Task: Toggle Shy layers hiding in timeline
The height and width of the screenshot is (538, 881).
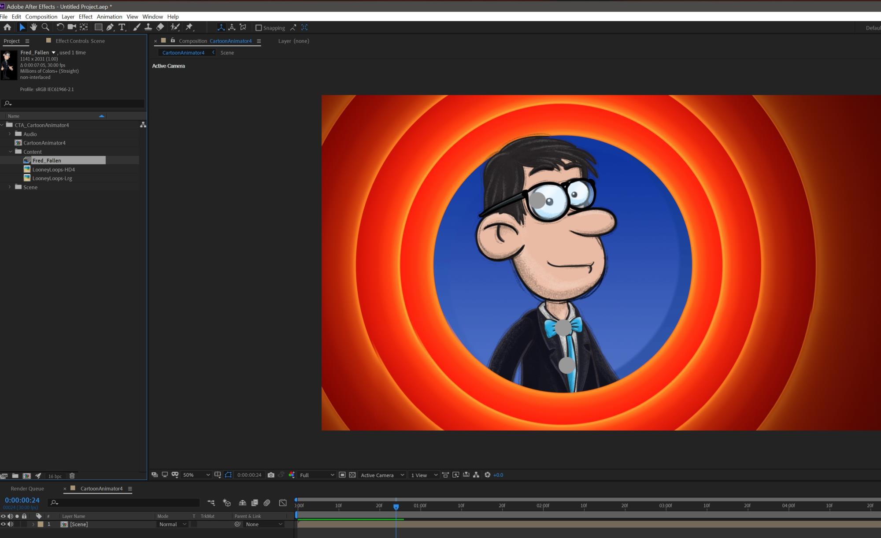Action: point(242,503)
